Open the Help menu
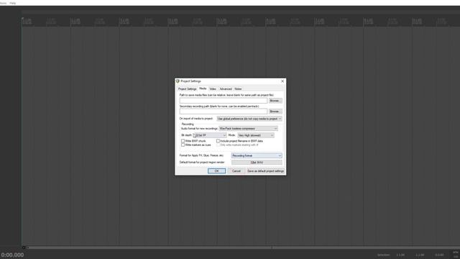Screen dimensions: 460x259 tap(13, 3)
